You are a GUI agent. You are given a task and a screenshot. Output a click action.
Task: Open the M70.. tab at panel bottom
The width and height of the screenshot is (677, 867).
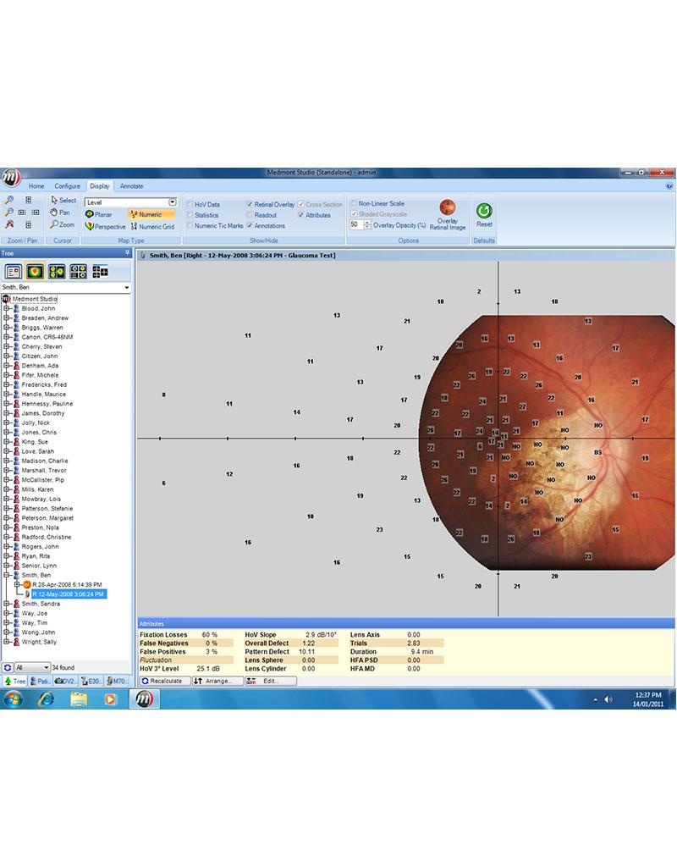point(116,682)
